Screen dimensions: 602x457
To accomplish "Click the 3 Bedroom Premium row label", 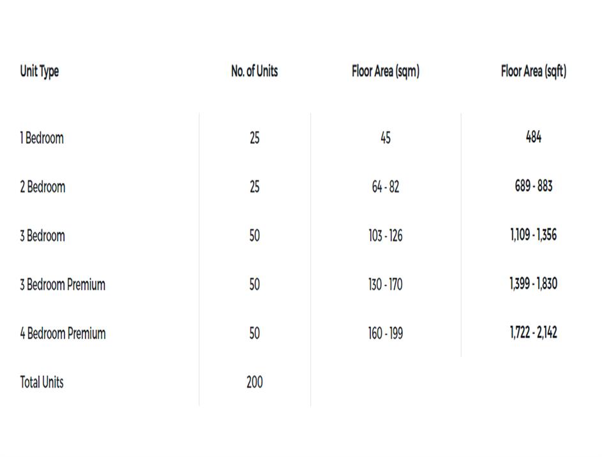I will 63,284.
